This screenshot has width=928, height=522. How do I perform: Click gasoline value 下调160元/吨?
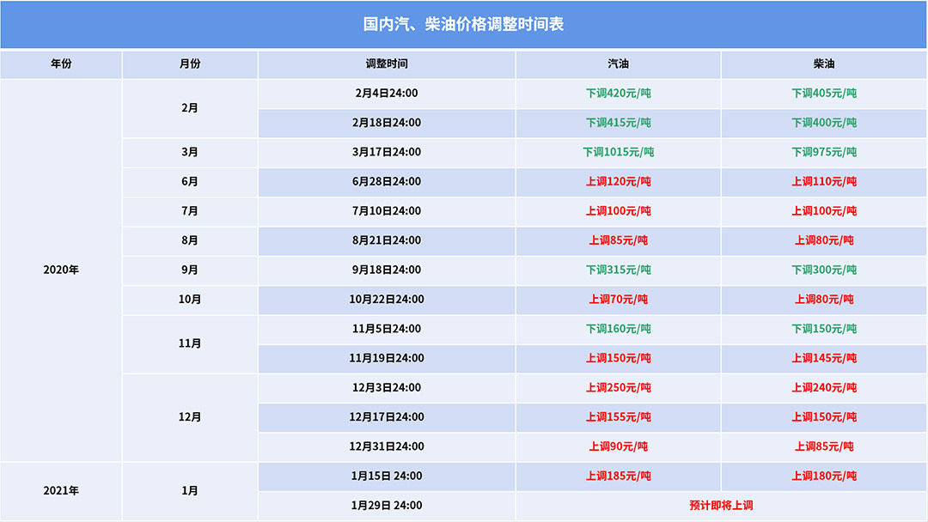click(619, 329)
